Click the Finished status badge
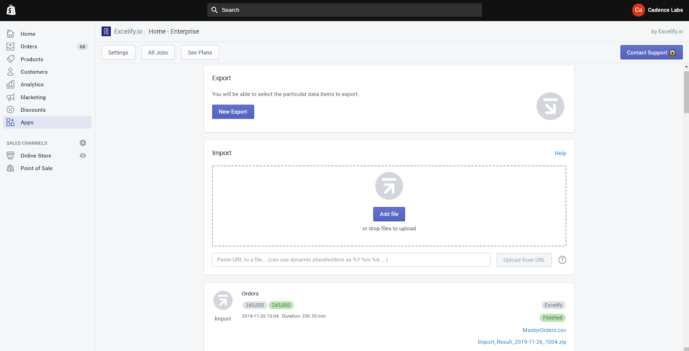The image size is (689, 351). (552, 318)
